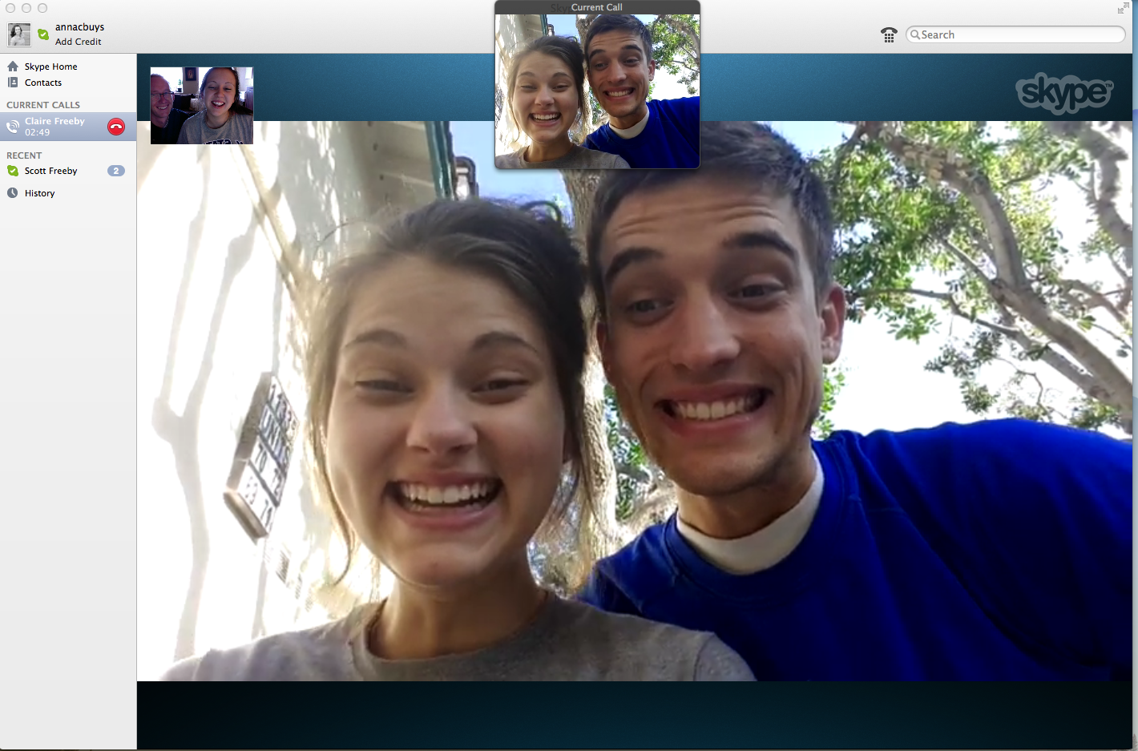The image size is (1138, 751).
Task: Select the self-view video preview thumbnail
Action: coord(202,106)
